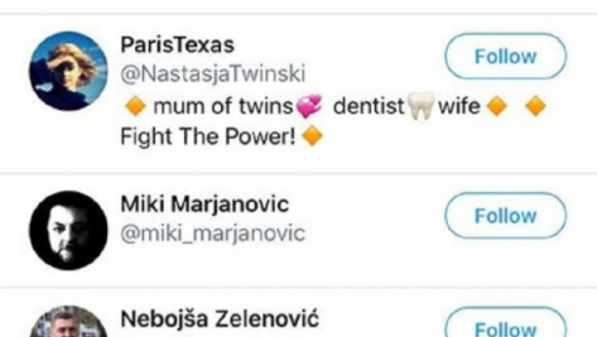The width and height of the screenshot is (597, 337).
Task: Open the @miki_marjanovic handle
Action: pyautogui.click(x=212, y=233)
